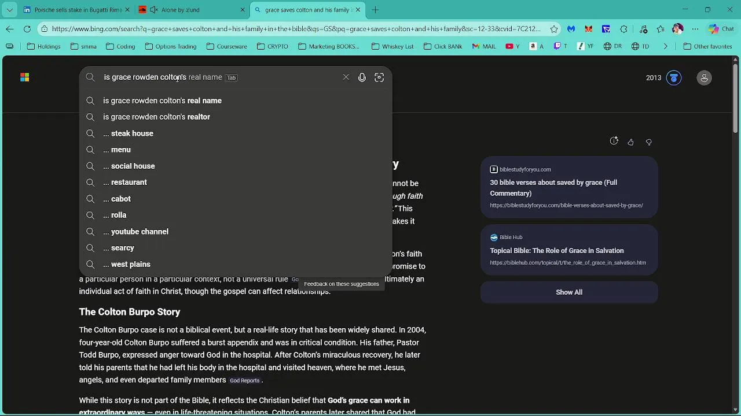This screenshot has height=416, width=741.
Task: Open the YF bookmark
Action: pos(586,46)
